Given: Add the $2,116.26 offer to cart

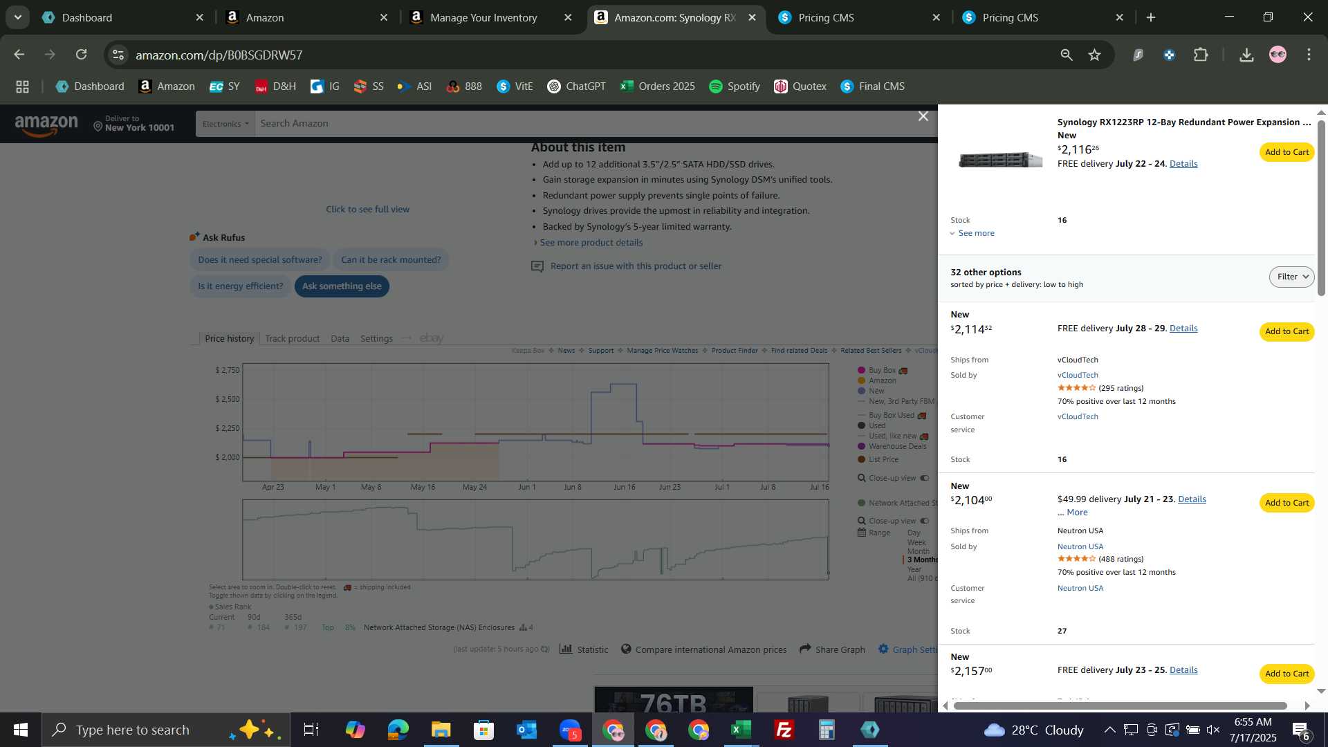Looking at the screenshot, I should point(1286,152).
